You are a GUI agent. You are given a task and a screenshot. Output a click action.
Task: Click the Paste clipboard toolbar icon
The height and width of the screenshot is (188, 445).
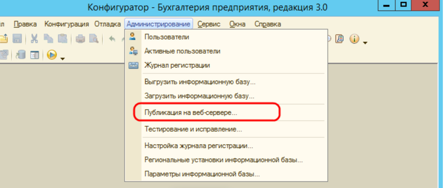[x=62, y=39]
